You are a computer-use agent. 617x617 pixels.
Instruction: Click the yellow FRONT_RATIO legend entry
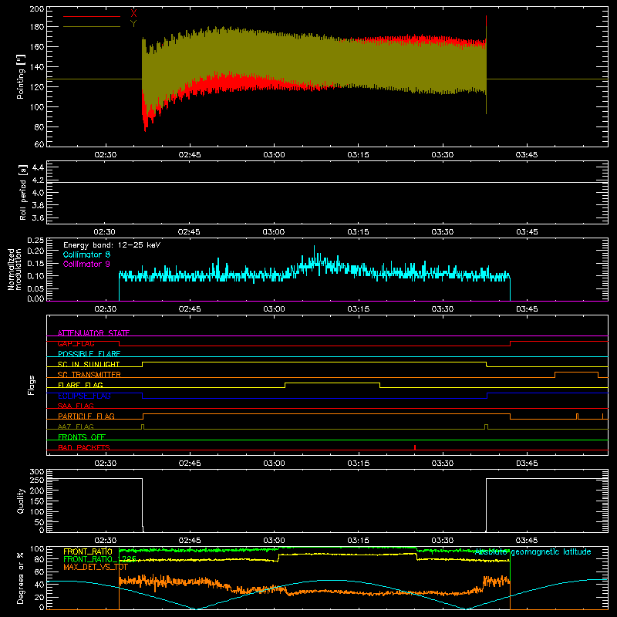point(88,551)
